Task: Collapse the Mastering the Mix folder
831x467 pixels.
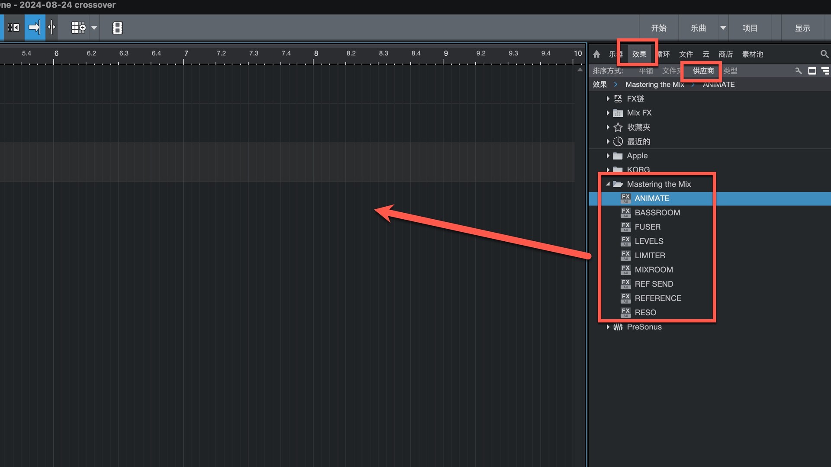Action: 608,184
